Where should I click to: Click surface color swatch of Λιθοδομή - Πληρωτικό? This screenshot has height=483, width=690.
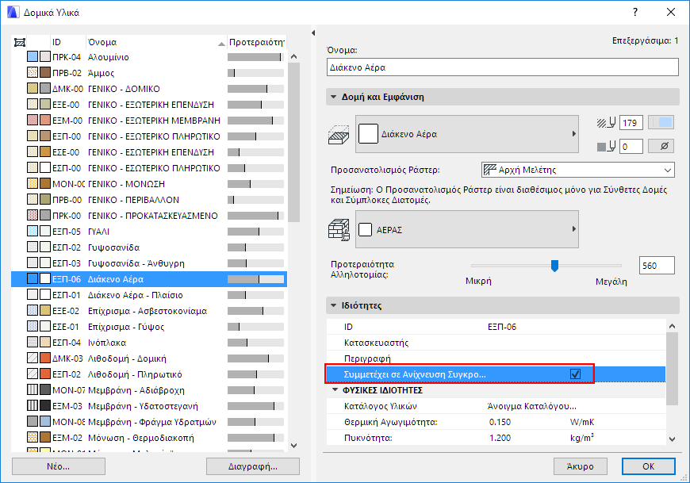pyautogui.click(x=45, y=374)
